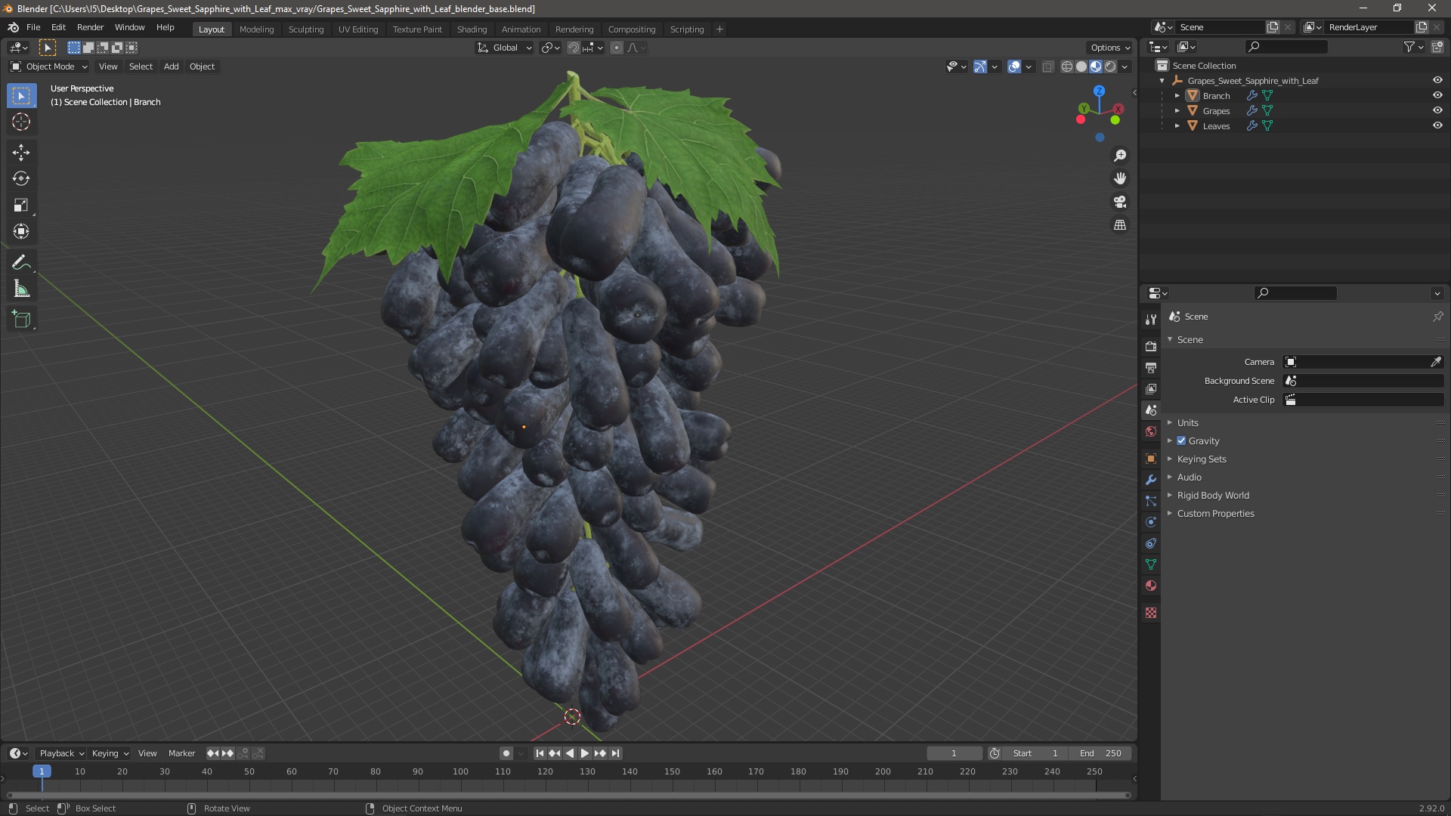The image size is (1451, 816).
Task: Play the animation forward
Action: coord(585,753)
